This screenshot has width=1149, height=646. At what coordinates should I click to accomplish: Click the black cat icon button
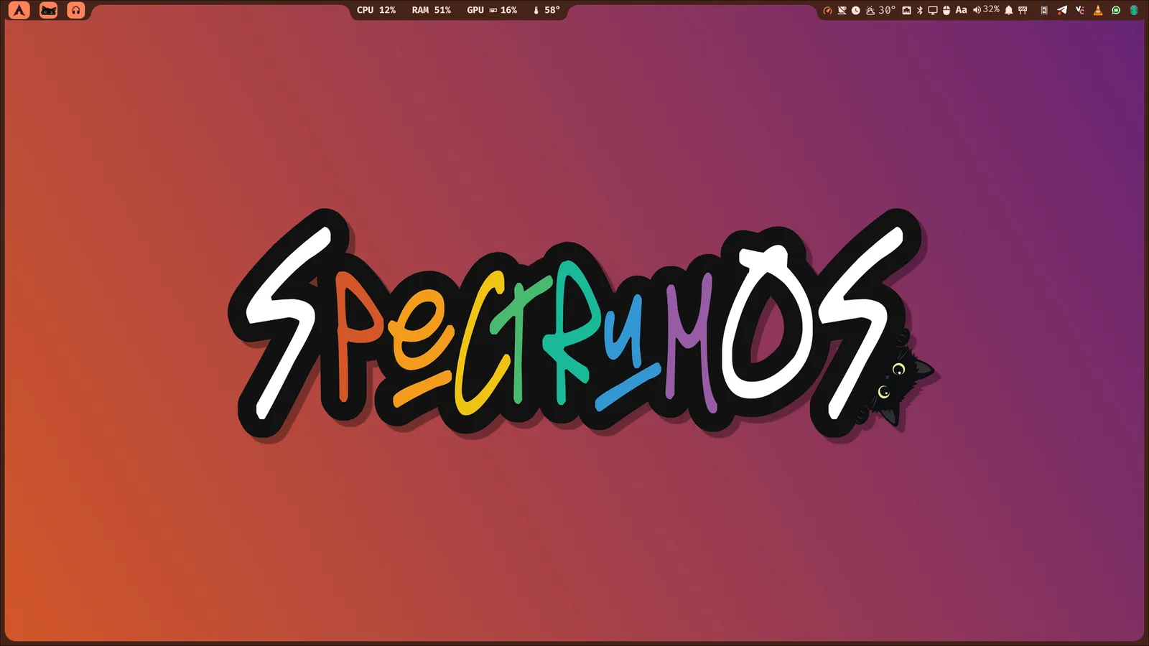48,10
